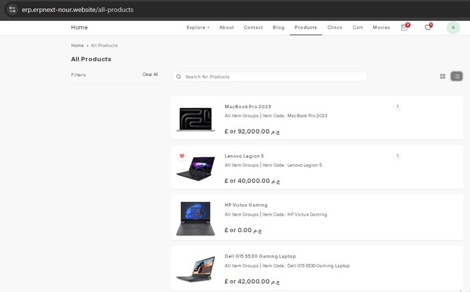Image resolution: width=470 pixels, height=292 pixels.
Task: Click the search magnifier icon
Action: pyautogui.click(x=178, y=77)
